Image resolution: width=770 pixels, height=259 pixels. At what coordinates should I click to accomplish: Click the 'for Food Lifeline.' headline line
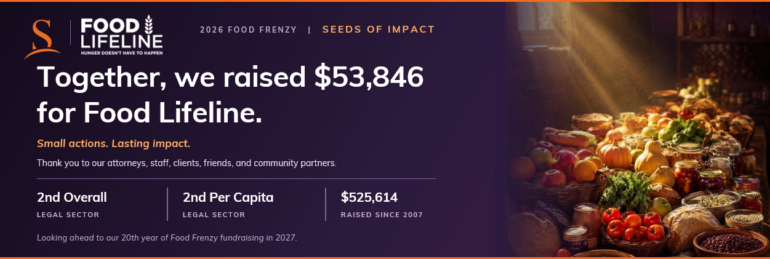150,113
